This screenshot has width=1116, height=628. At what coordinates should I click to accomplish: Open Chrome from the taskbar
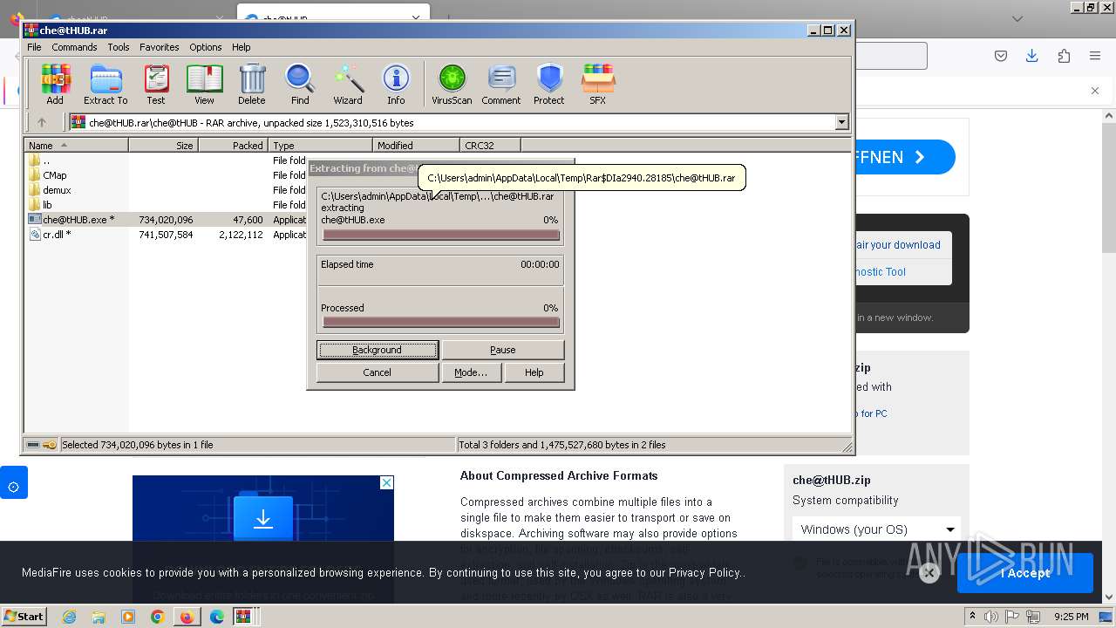(x=157, y=617)
